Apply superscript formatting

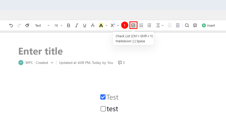(x=113, y=25)
